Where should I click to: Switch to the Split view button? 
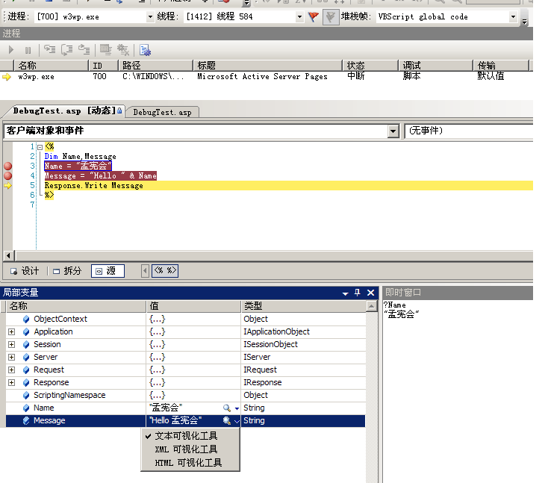[68, 271]
